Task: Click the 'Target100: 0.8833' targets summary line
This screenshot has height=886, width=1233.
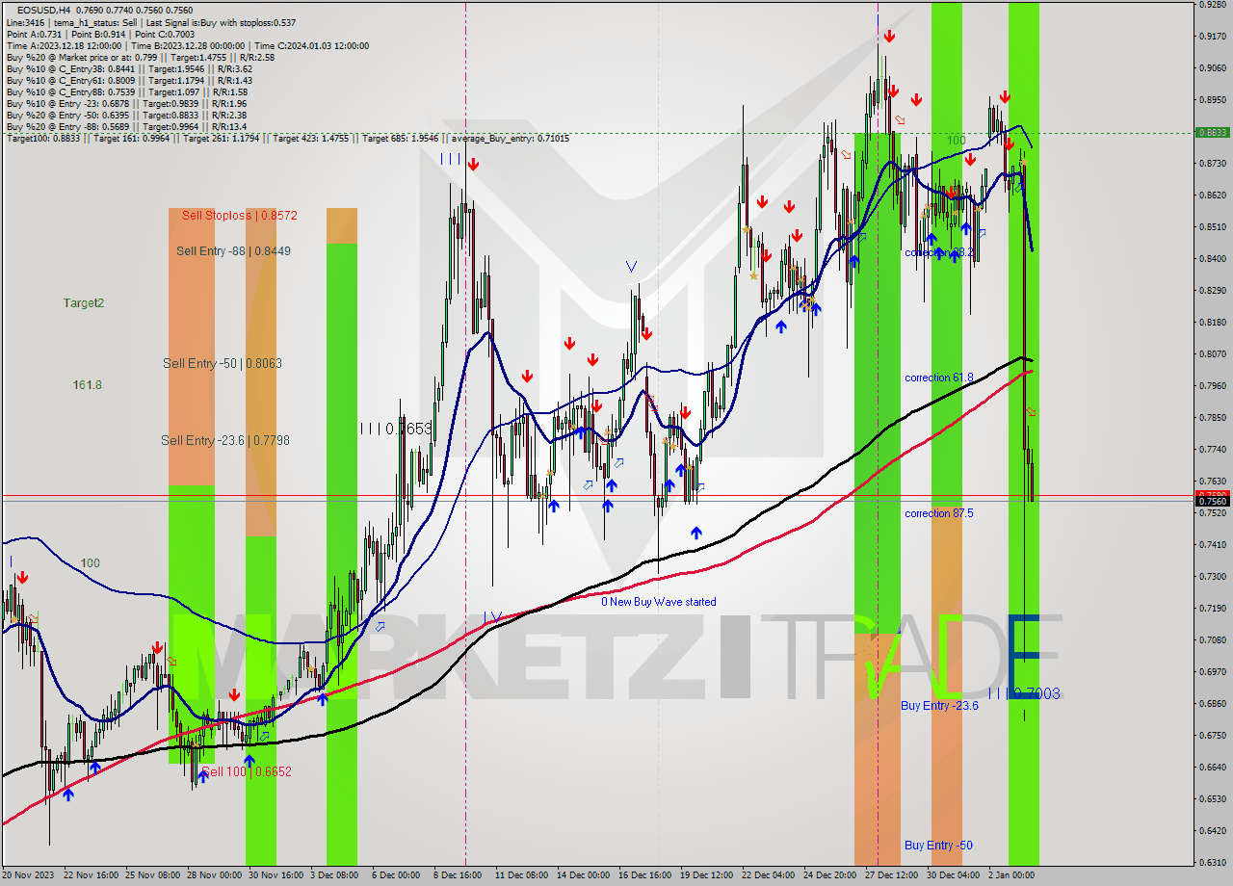Action: [287, 138]
